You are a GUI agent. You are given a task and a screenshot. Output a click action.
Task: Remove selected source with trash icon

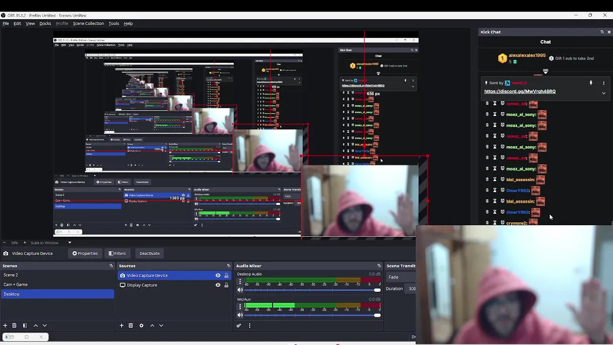click(131, 325)
